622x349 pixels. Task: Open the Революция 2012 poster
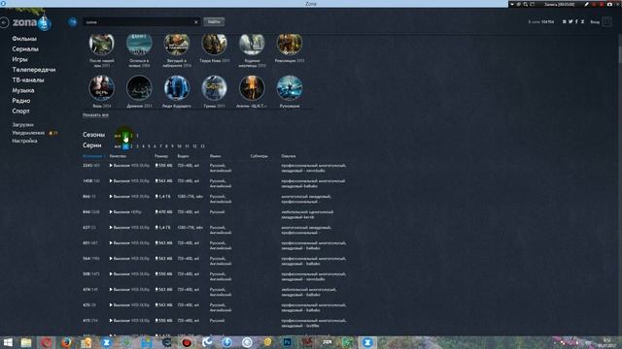[x=290, y=44]
